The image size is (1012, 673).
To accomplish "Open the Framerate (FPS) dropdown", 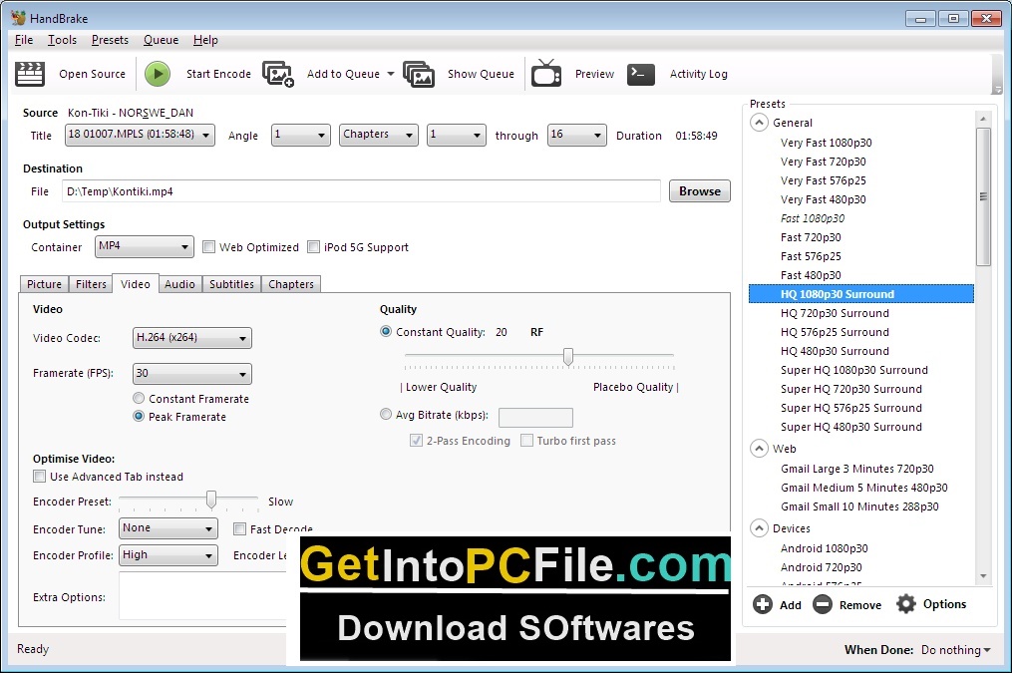I will click(x=192, y=374).
